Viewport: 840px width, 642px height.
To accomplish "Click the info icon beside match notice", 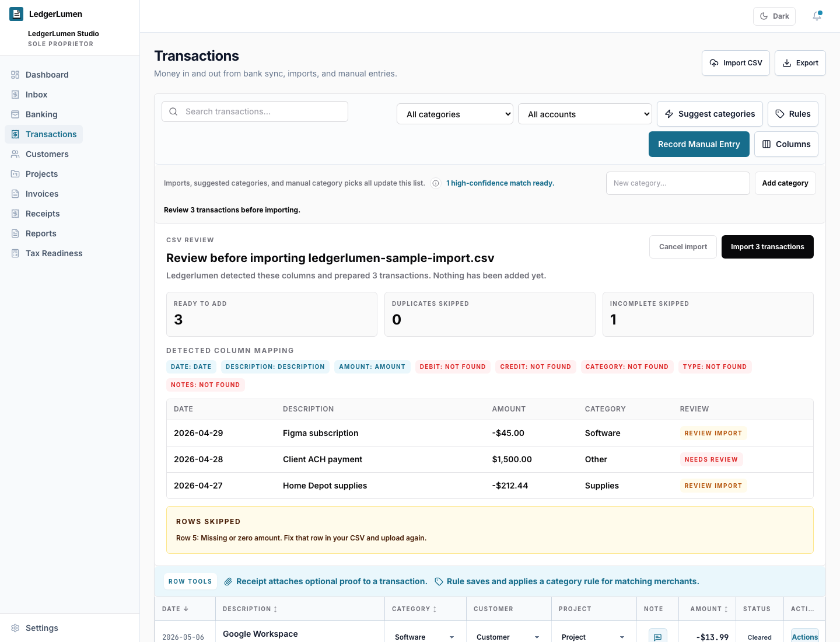I will pyautogui.click(x=436, y=183).
